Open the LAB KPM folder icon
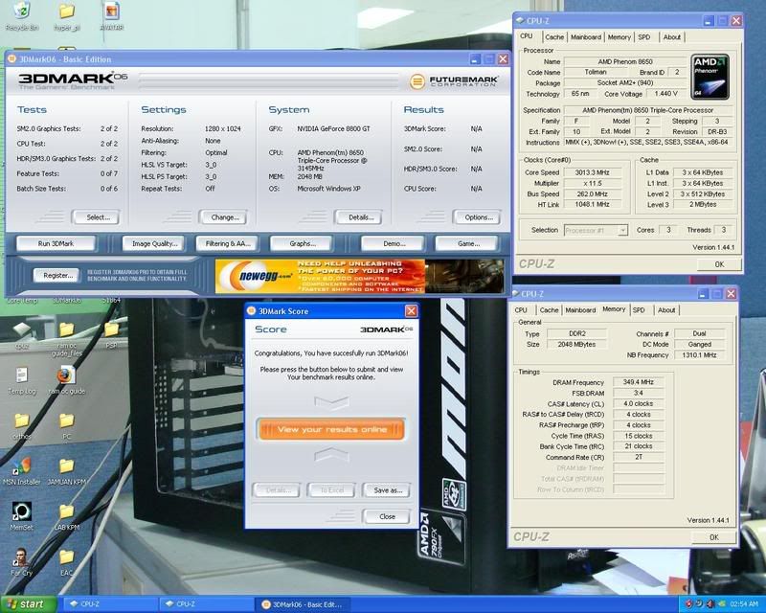This screenshot has width=766, height=613. [x=66, y=511]
